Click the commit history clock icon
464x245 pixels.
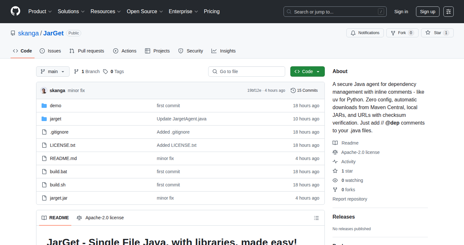[x=293, y=90]
